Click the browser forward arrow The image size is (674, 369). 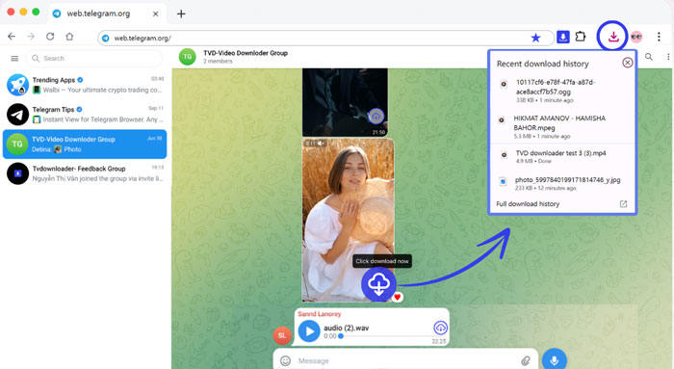[x=31, y=37]
